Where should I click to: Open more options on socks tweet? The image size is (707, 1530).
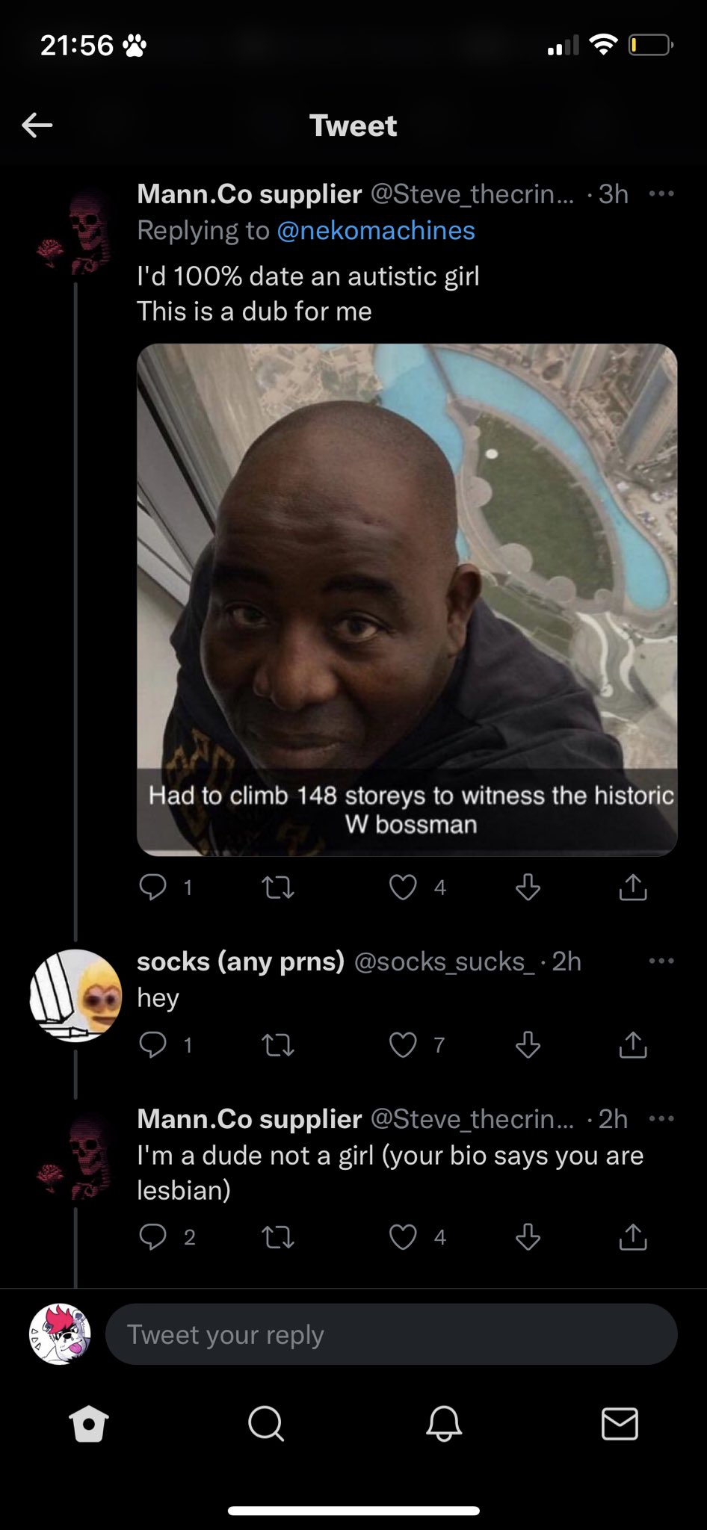(x=661, y=961)
